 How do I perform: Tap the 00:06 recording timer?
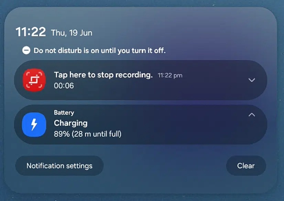coord(64,86)
